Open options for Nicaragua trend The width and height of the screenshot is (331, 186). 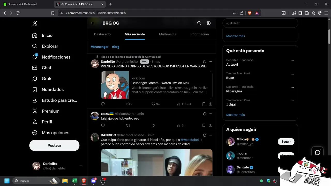[x=292, y=88]
